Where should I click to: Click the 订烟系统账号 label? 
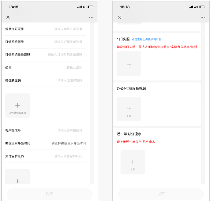pos(14,42)
